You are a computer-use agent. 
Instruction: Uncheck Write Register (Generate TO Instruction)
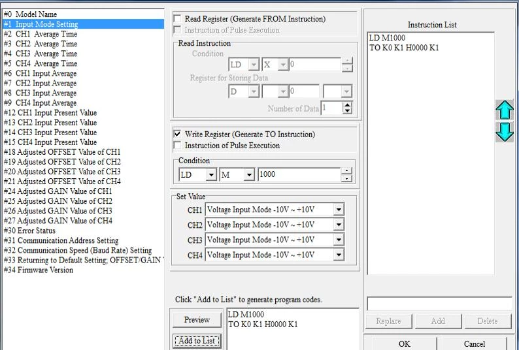(177, 134)
